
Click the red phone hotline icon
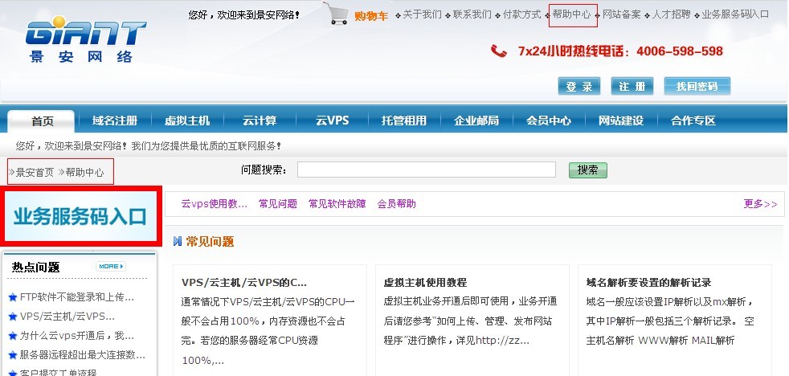(499, 51)
